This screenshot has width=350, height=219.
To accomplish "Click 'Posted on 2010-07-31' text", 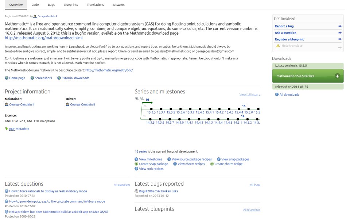I will coord(20,196).
